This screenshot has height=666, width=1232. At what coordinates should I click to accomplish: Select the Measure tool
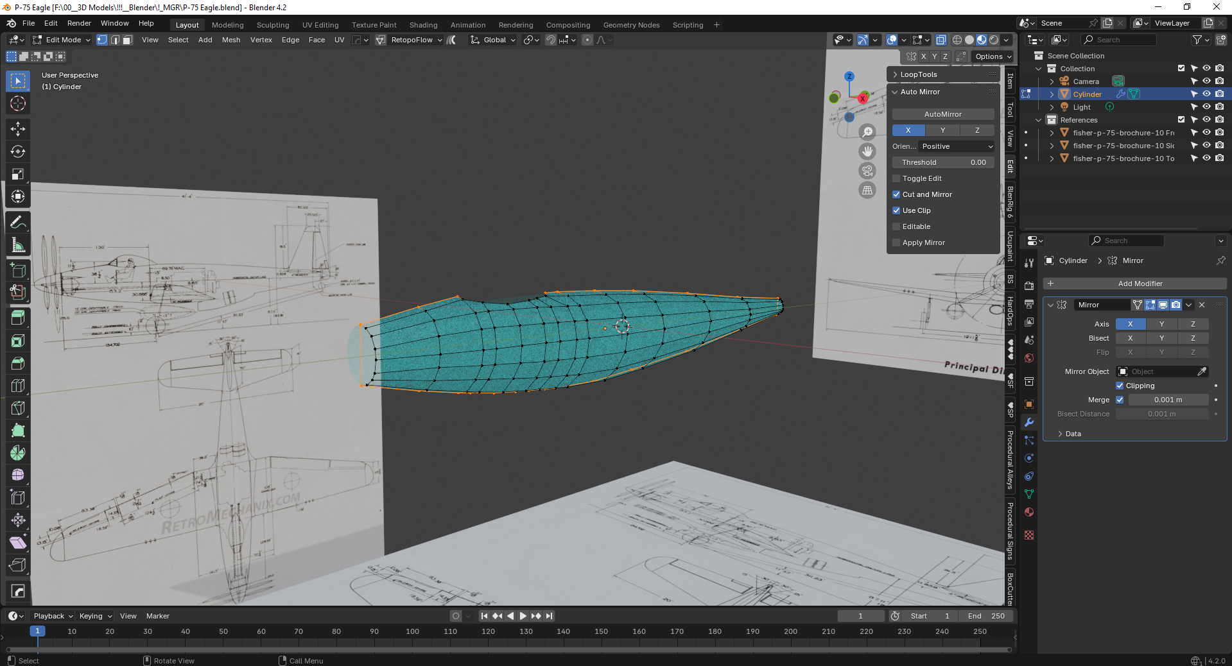[x=18, y=246]
